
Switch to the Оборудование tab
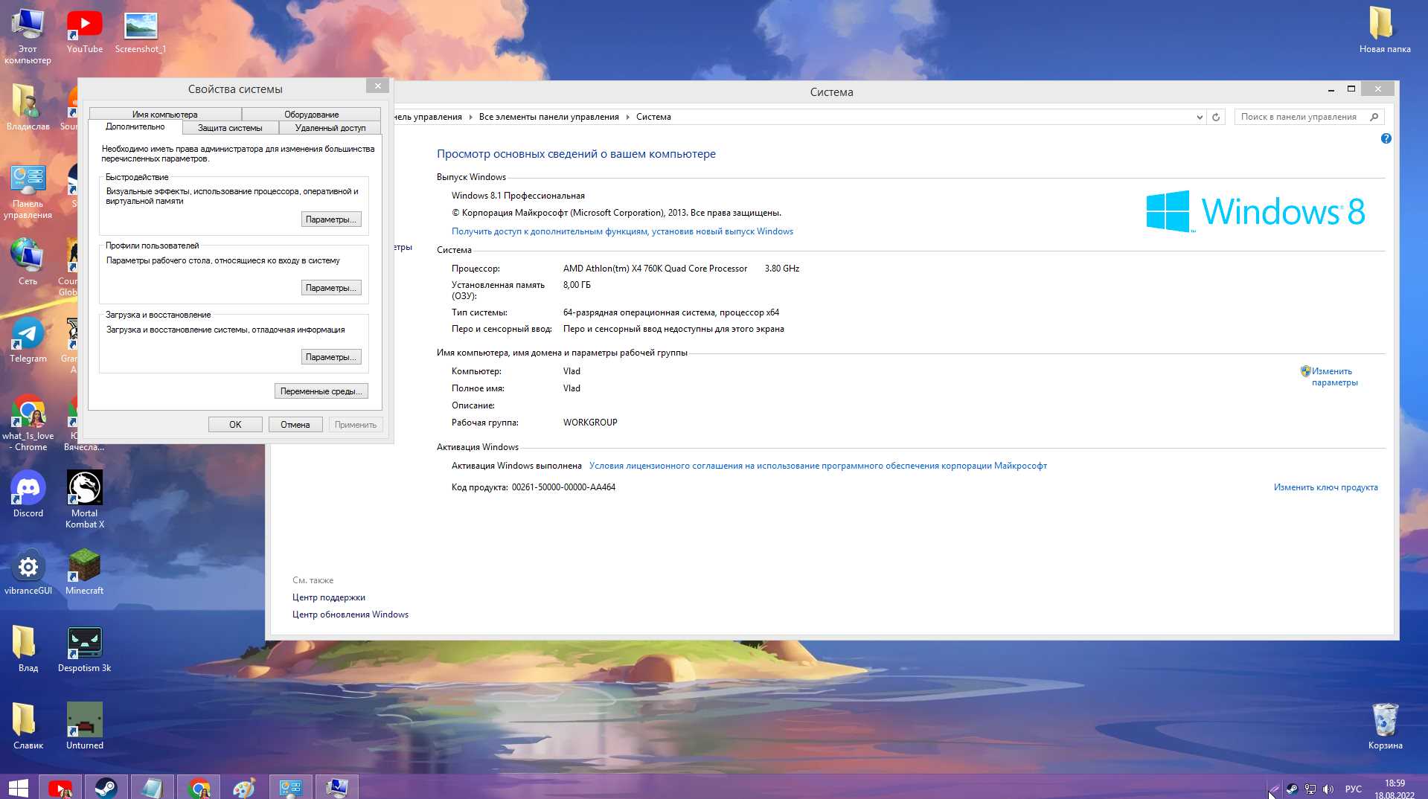311,115
